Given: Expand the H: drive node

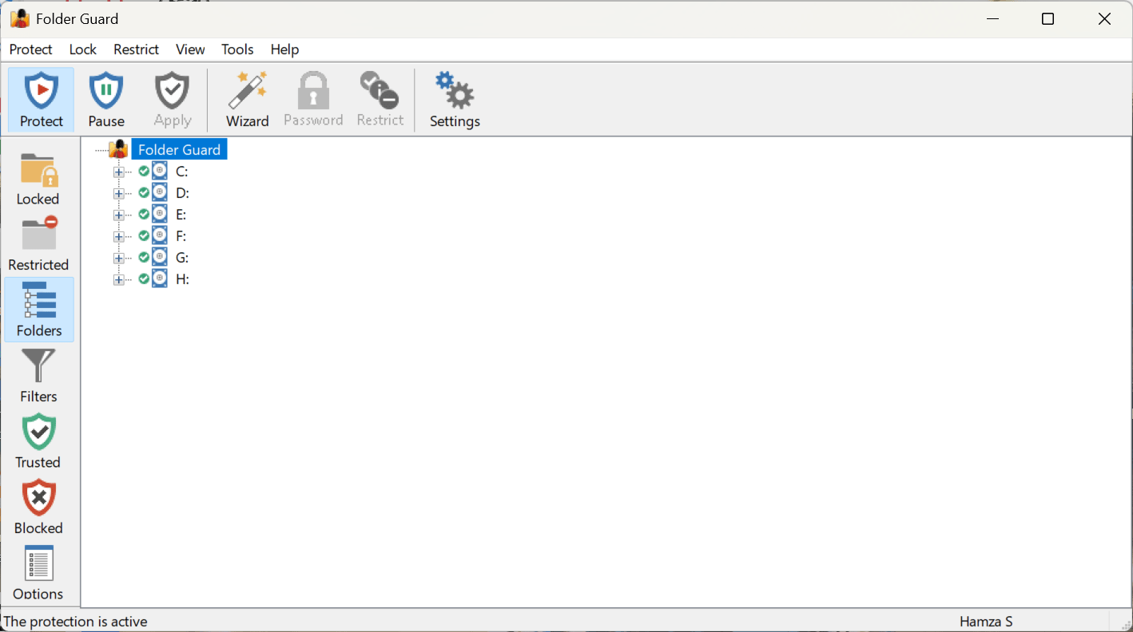Looking at the screenshot, I should (x=119, y=280).
